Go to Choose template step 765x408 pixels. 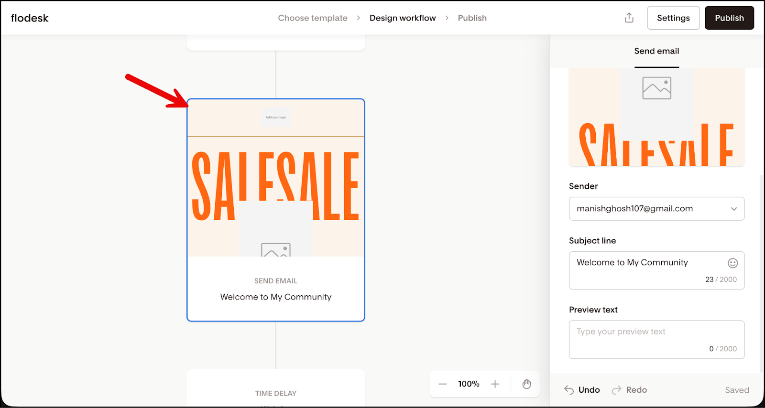coord(313,18)
